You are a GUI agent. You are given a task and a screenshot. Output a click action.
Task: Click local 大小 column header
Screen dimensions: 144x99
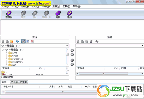(37, 69)
